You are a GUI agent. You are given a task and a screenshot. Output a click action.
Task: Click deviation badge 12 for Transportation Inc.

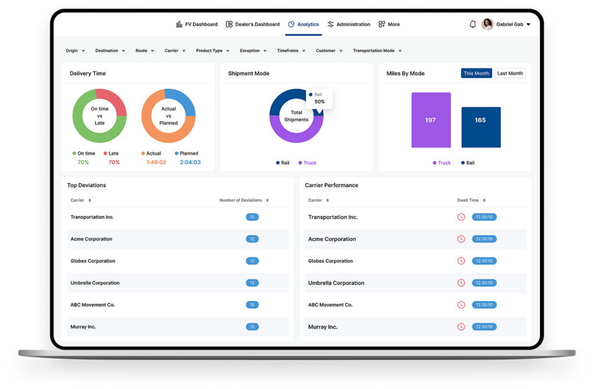tap(252, 217)
